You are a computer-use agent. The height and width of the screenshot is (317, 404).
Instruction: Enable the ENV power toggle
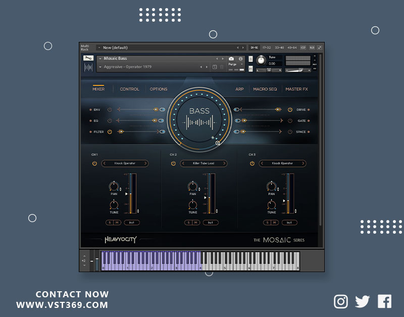coord(110,110)
